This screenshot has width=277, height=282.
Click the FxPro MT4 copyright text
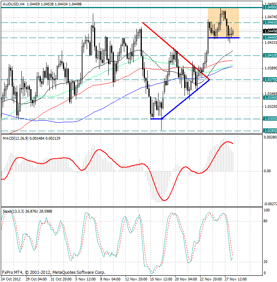coord(54,272)
